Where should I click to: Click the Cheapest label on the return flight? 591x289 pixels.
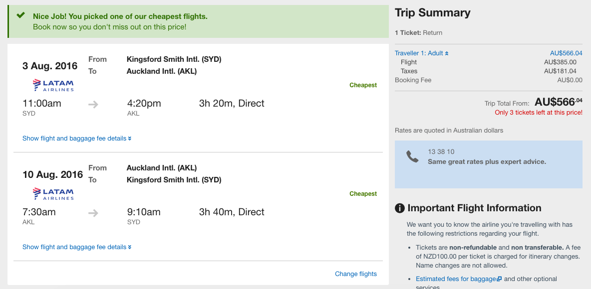pos(363,194)
